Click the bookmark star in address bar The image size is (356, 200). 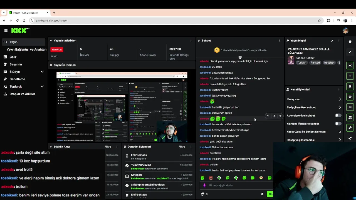[319, 21]
